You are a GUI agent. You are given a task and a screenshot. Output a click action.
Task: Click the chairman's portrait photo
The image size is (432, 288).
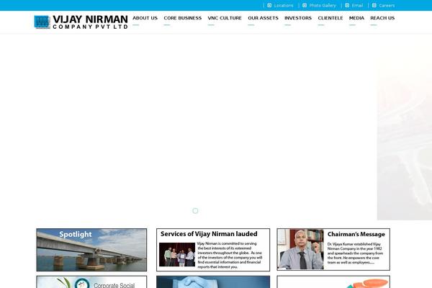coord(301,249)
